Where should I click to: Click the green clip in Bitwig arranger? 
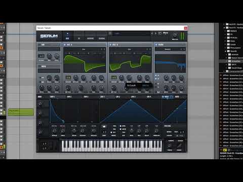pos(21,112)
